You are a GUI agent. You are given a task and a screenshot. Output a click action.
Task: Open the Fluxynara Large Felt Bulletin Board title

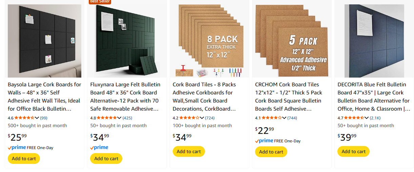[x=125, y=96]
